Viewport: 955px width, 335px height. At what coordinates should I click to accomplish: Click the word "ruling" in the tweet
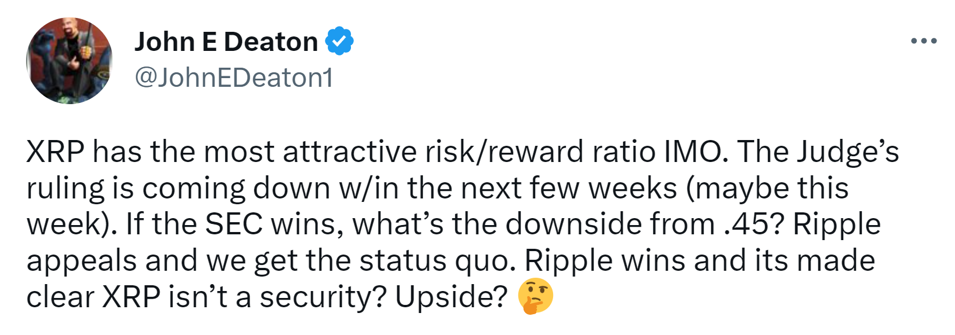coord(65,189)
